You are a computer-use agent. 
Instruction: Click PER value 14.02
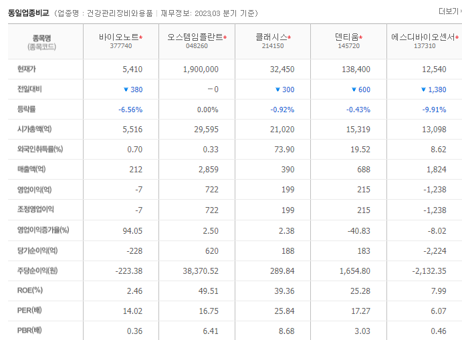(132, 311)
